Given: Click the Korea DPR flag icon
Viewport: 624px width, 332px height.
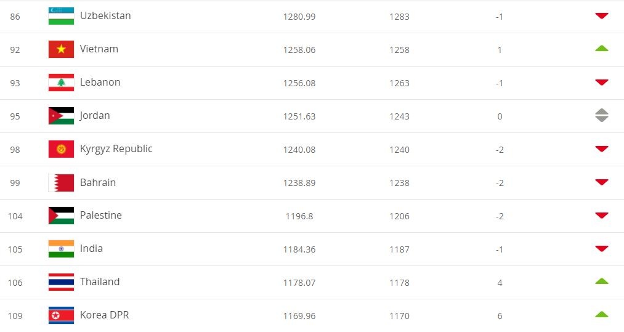Looking at the screenshot, I should click(61, 315).
